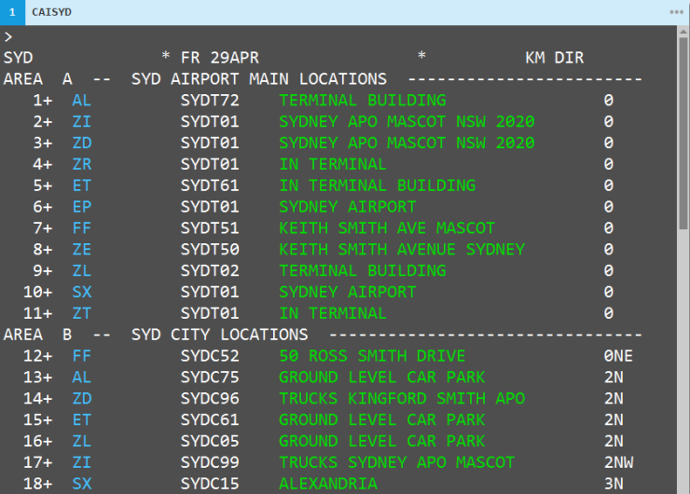Click location code SYDT50

click(x=210, y=250)
